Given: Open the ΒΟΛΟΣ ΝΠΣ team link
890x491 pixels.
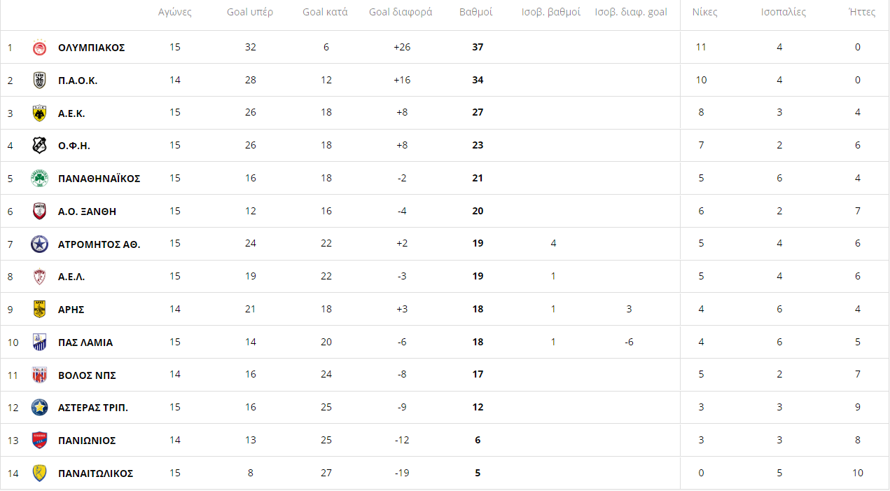Looking at the screenshot, I should pyautogui.click(x=87, y=375).
